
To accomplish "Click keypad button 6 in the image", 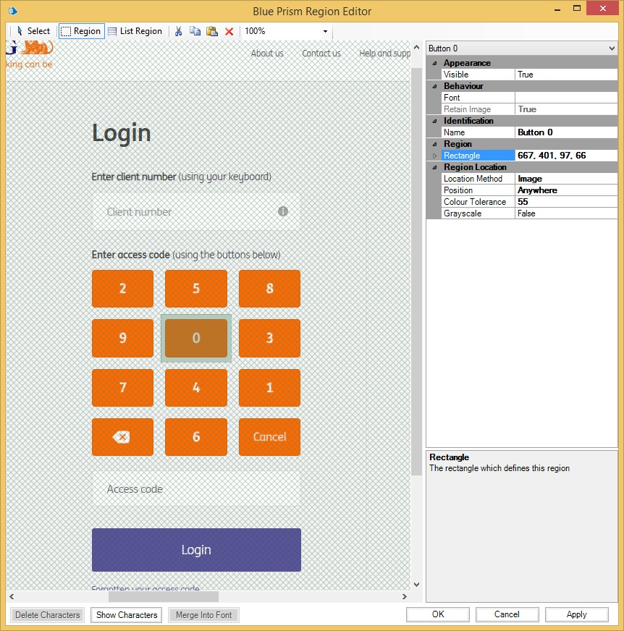I will (196, 437).
